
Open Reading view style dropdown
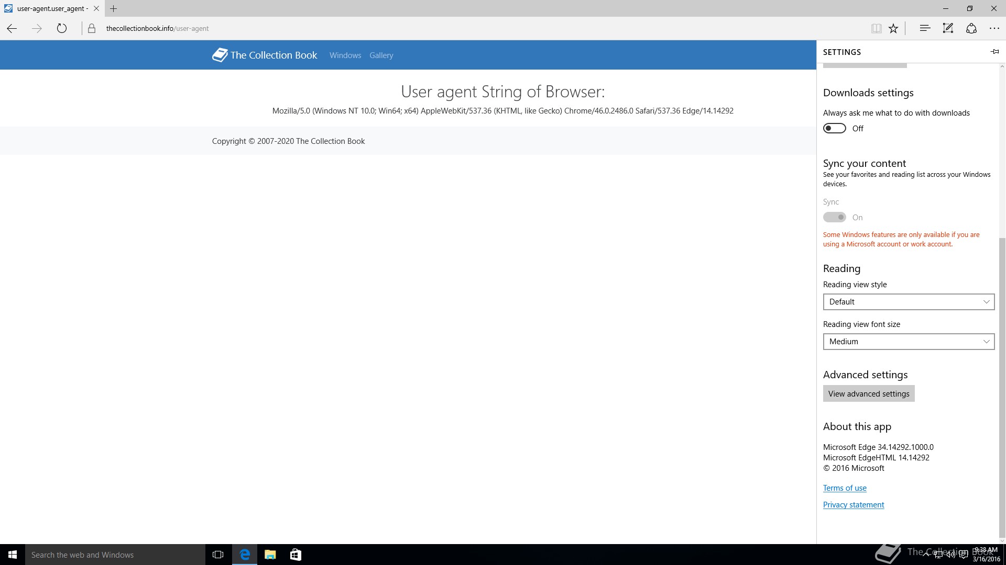(x=909, y=302)
